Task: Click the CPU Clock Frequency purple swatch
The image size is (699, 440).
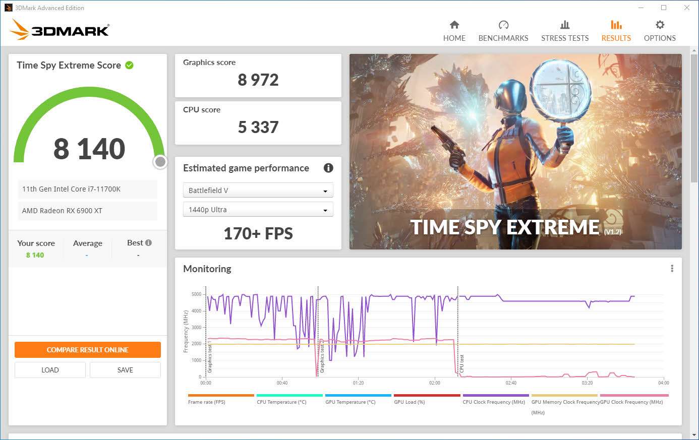Action: (496, 396)
